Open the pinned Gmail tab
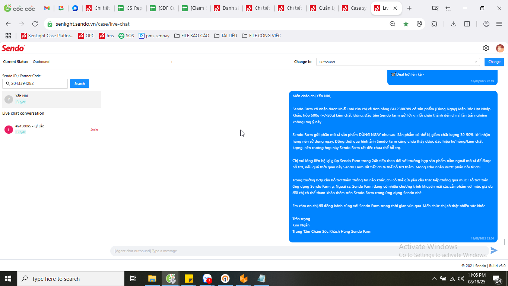The height and width of the screenshot is (286, 508). click(47, 8)
